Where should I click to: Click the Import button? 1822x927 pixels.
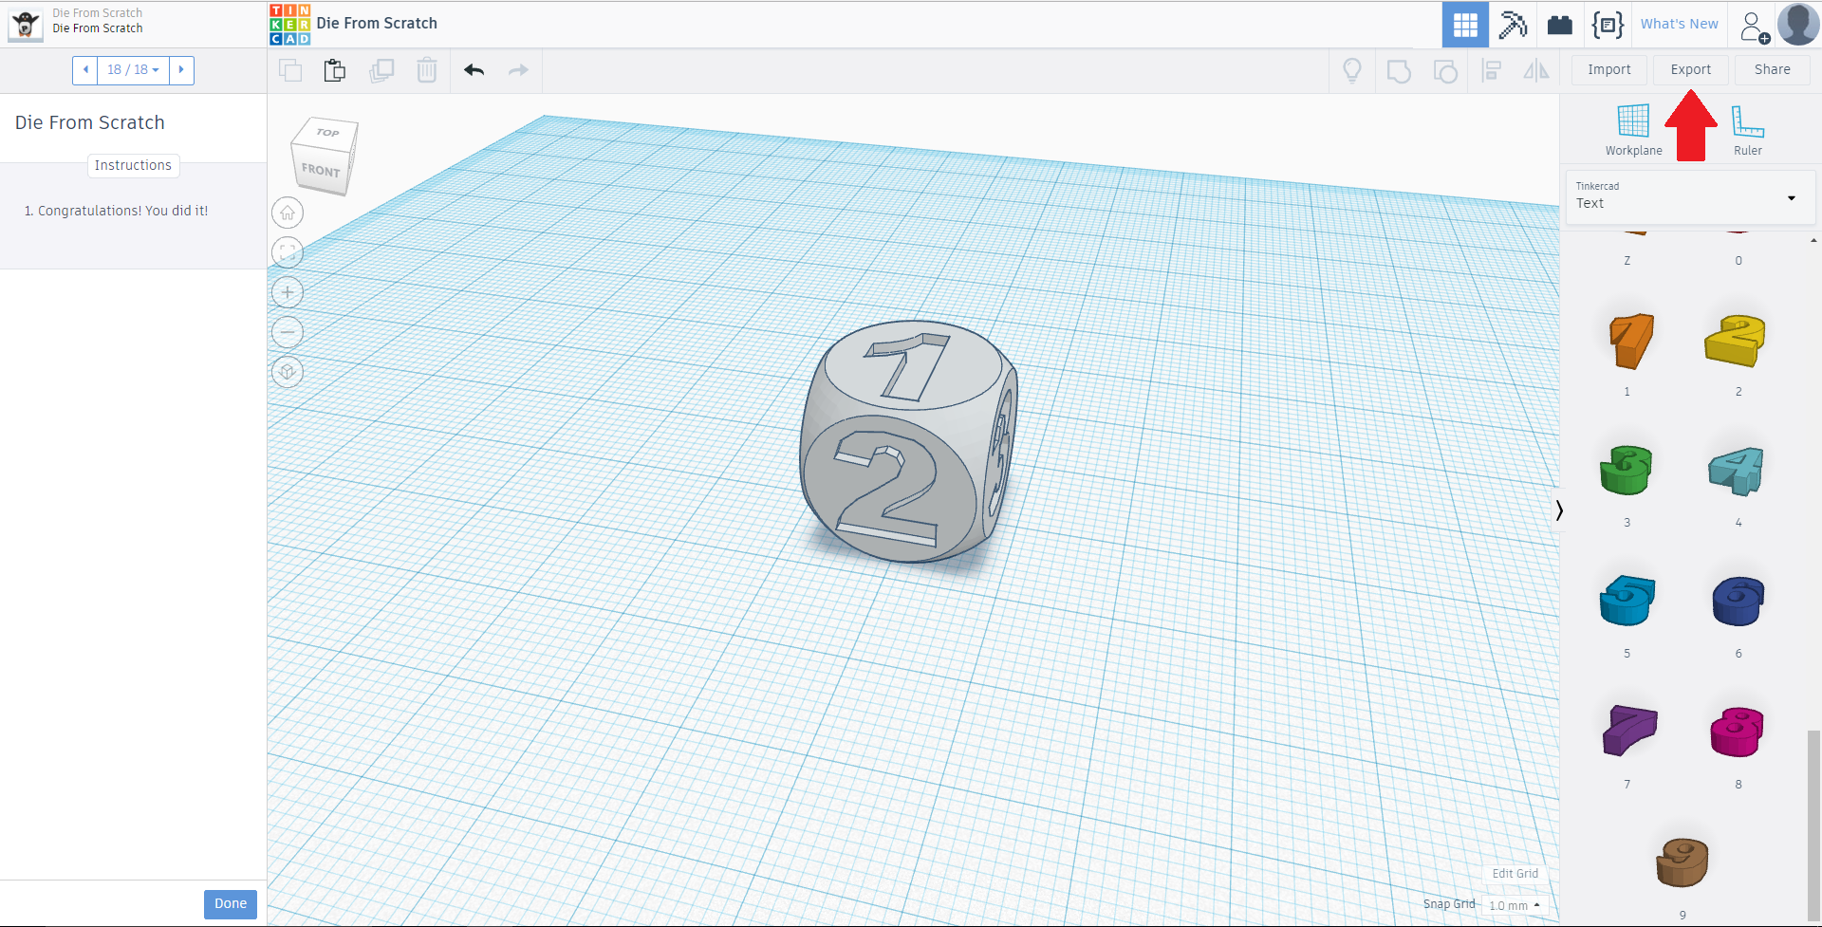[x=1609, y=70]
